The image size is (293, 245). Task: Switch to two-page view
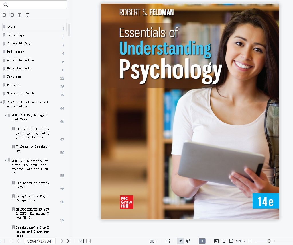coord(188,241)
